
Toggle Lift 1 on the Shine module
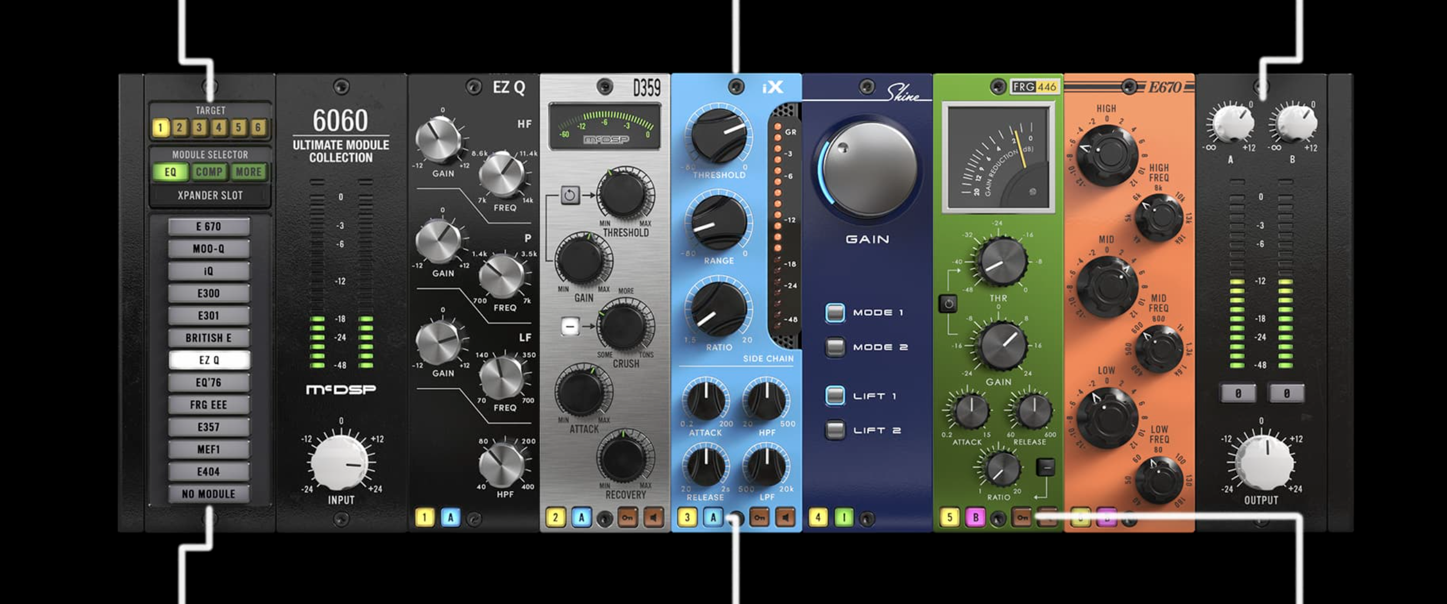click(x=835, y=396)
